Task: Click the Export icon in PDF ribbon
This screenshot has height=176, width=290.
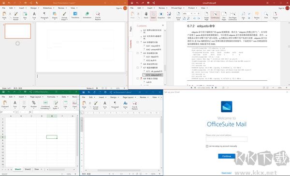Action: pos(275,14)
